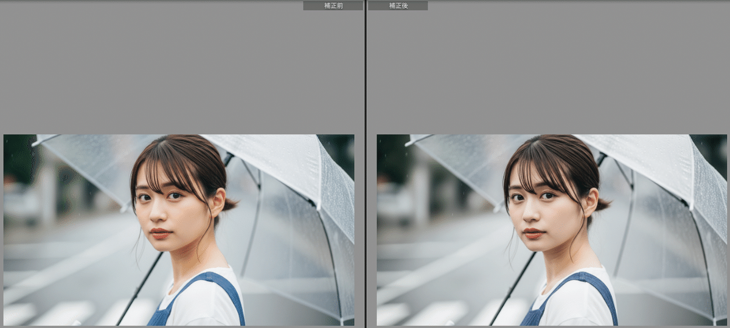Viewport: 730px width, 328px height.
Task: Click the 補正後 label above right pane
Action: coord(398,5)
